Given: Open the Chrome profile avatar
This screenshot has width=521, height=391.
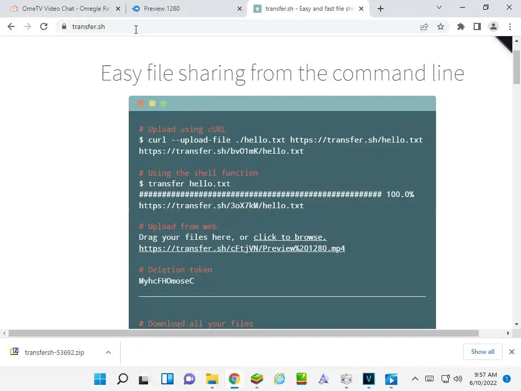Looking at the screenshot, I should [494, 26].
